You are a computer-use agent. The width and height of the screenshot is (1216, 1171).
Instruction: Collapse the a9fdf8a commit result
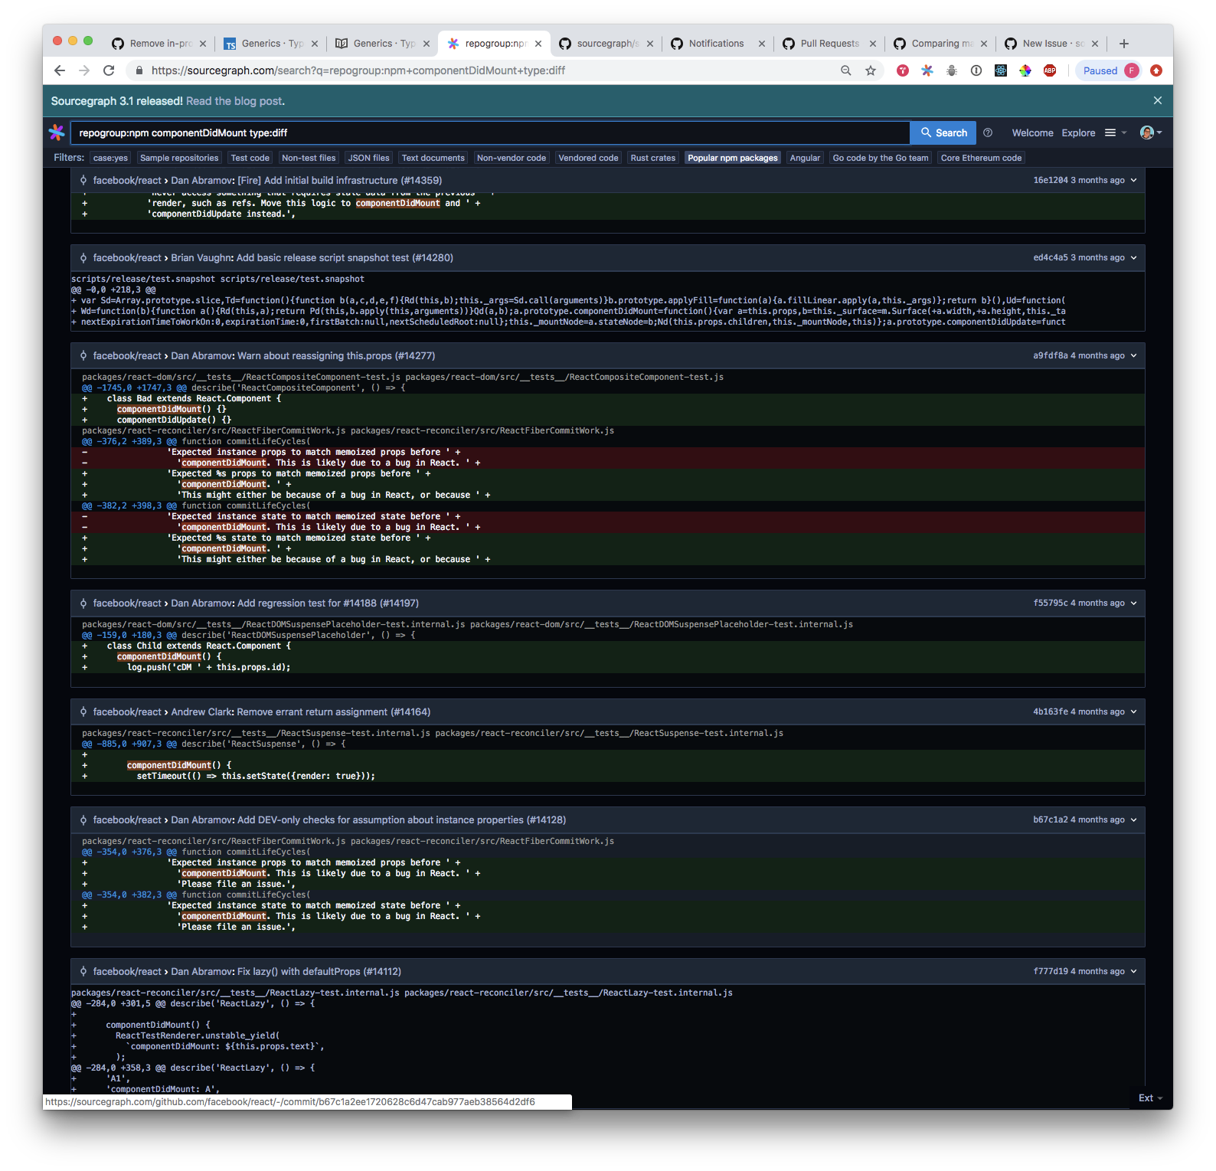tap(1133, 355)
